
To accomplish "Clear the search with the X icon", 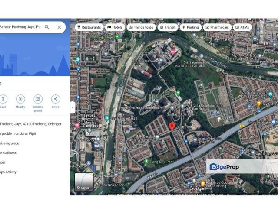I will tap(59, 27).
